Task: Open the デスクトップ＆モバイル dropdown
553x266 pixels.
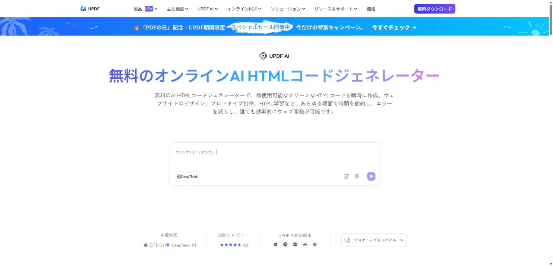Action: (x=374, y=240)
